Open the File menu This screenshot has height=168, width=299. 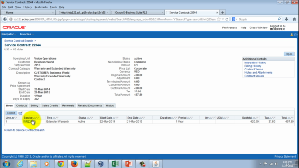pyautogui.click(x=4, y=7)
